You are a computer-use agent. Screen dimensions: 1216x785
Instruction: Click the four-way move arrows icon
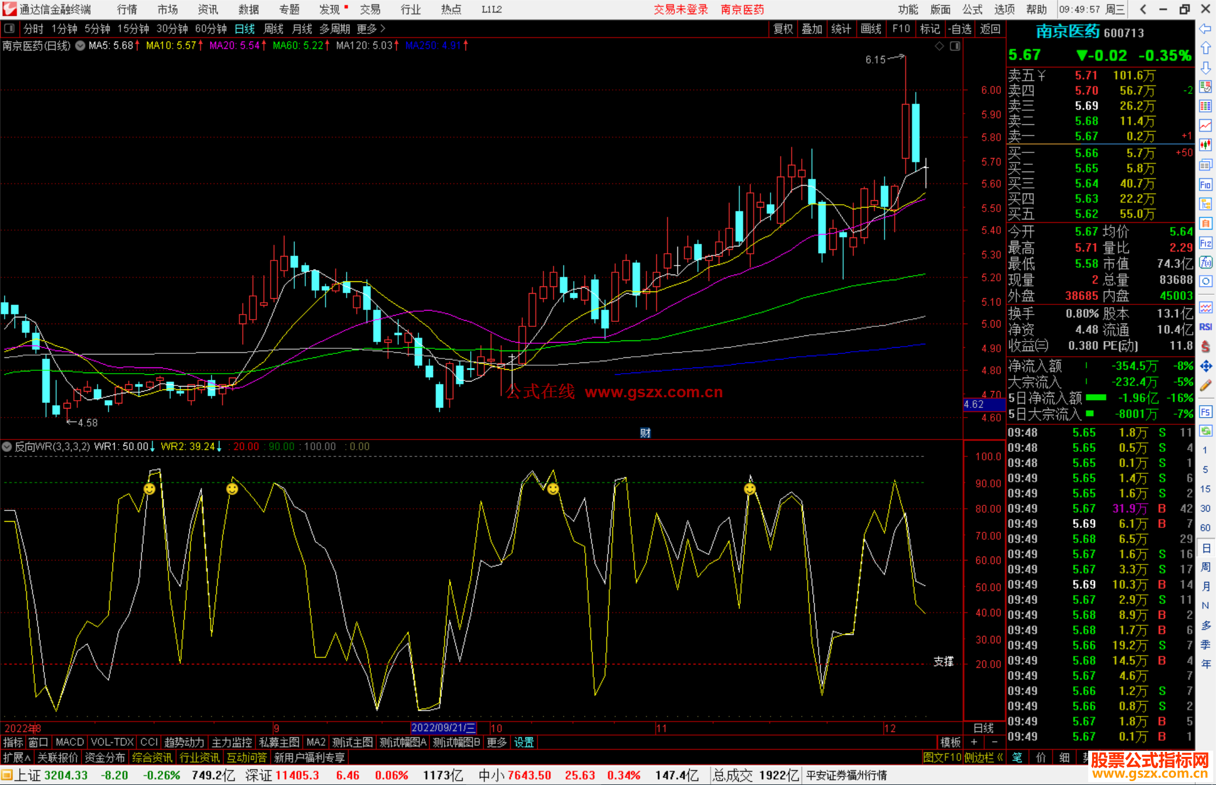pos(1205,366)
